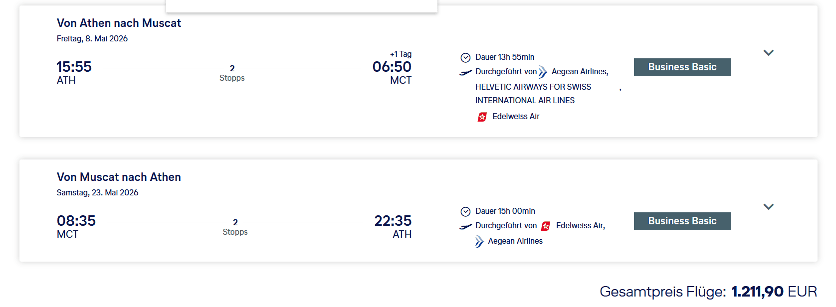
Task: Click the clock icon beside Dauer 13h 55min
Action: tap(465, 57)
